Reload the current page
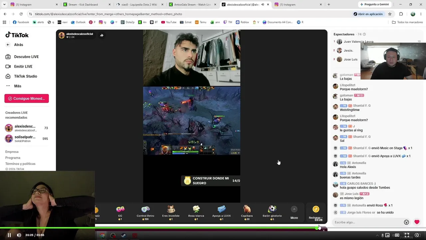This screenshot has height=240, width=426. [21, 14]
